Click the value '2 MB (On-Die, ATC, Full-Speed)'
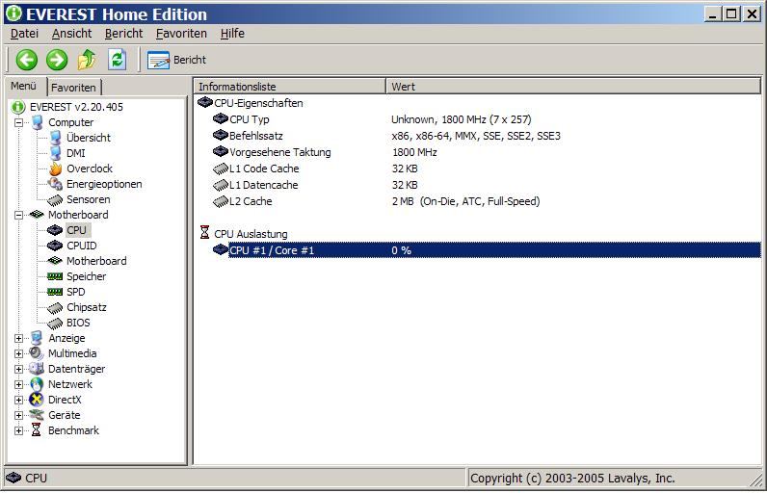 (465, 201)
